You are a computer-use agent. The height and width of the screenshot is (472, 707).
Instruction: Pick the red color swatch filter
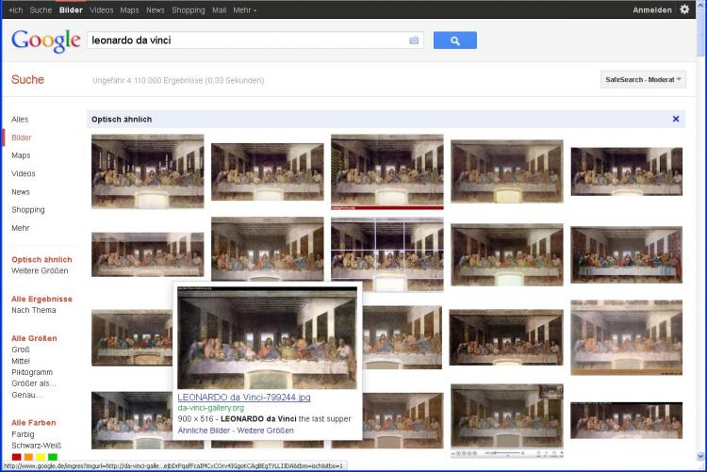pos(16,457)
